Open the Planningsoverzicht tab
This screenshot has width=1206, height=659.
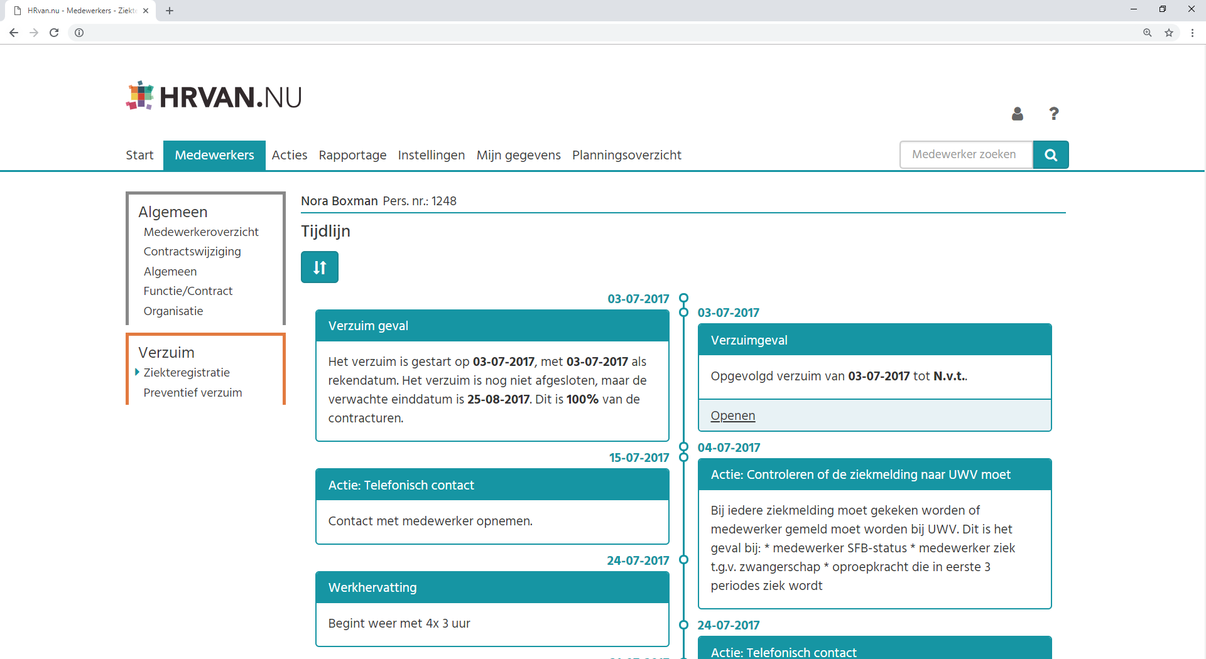coord(627,155)
